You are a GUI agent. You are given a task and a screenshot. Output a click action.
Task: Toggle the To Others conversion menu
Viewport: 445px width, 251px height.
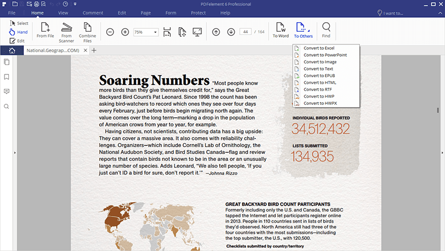click(x=303, y=30)
